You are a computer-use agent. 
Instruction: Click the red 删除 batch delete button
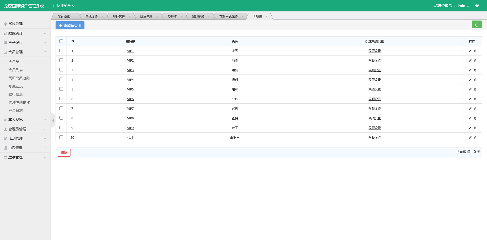tap(64, 153)
